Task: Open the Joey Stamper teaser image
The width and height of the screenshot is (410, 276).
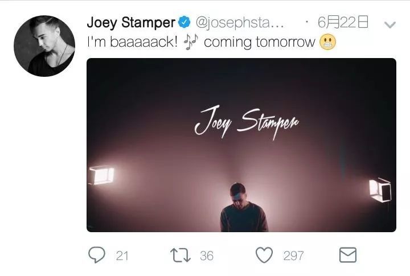Action: [x=241, y=145]
